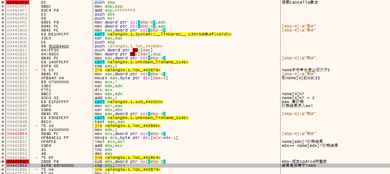Toggle breakpoint dot beside address 00442B3A
The image size is (390, 174).
click(3, 102)
